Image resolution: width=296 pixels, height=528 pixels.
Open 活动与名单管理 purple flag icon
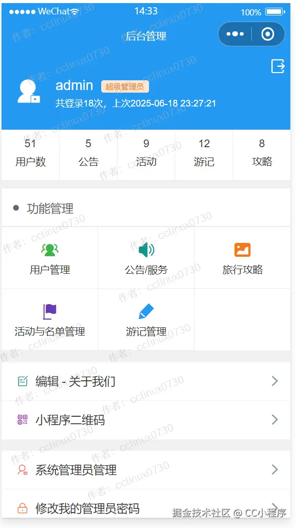coord(50,311)
